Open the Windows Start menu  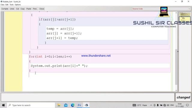coord(3,105)
